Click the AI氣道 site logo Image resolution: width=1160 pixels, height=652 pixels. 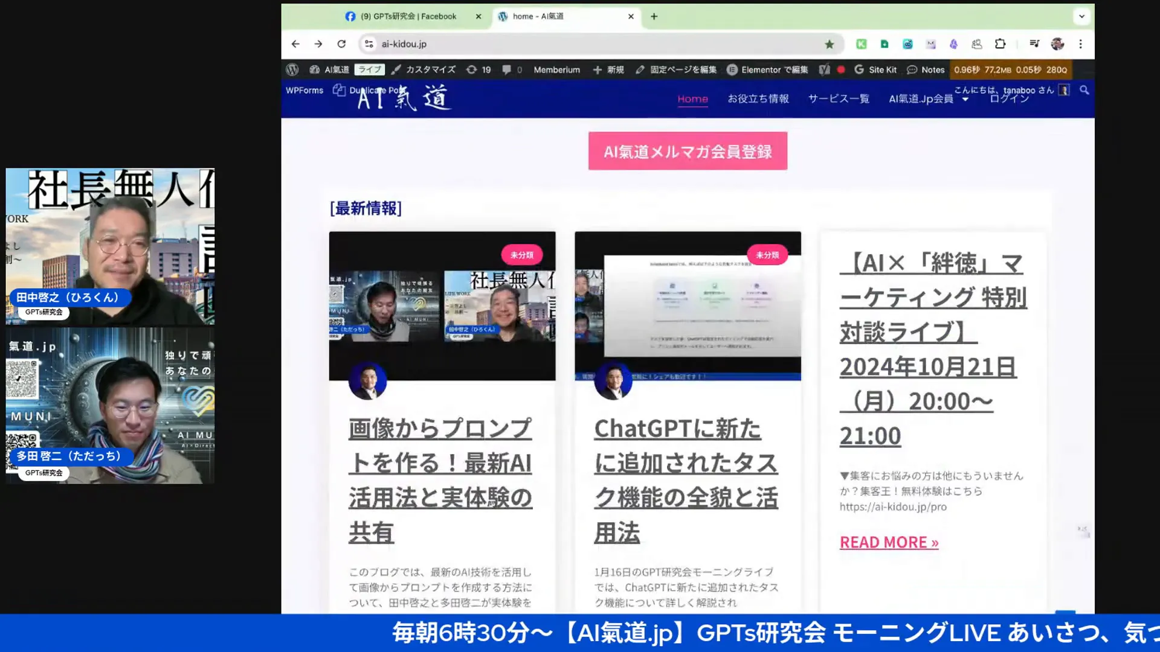[x=404, y=98]
